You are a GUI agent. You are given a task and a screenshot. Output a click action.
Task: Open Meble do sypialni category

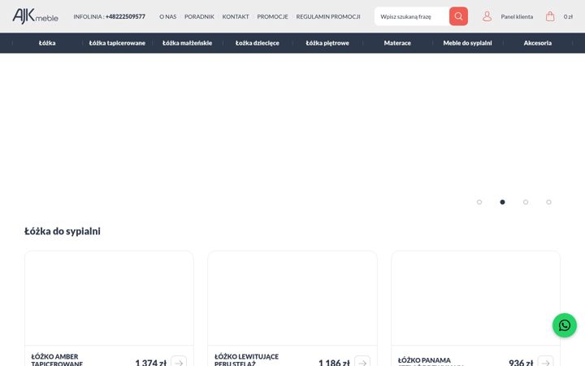pyautogui.click(x=467, y=43)
